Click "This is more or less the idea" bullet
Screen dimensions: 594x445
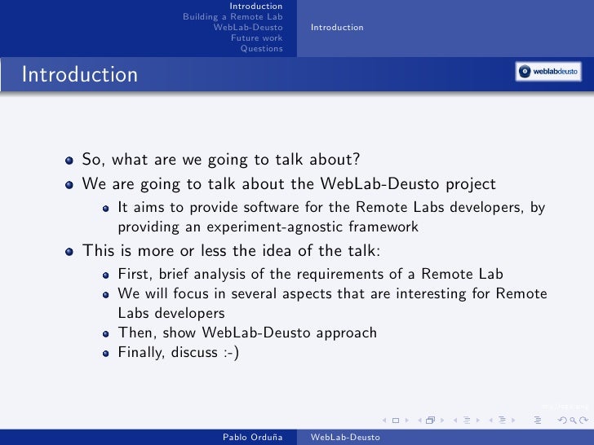point(232,251)
